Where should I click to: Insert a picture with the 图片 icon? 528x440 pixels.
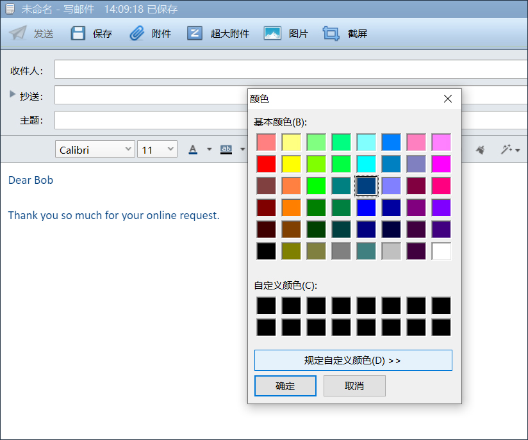coord(273,33)
